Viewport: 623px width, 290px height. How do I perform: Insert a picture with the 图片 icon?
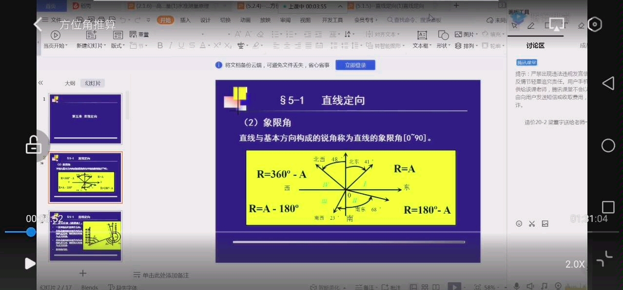[467, 34]
